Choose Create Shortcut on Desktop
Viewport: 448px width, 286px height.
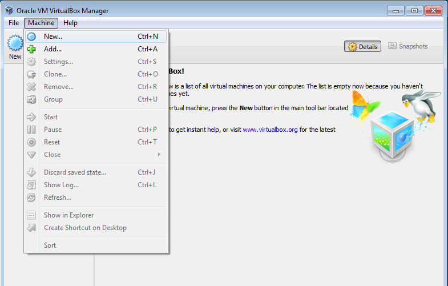pyautogui.click(x=85, y=228)
